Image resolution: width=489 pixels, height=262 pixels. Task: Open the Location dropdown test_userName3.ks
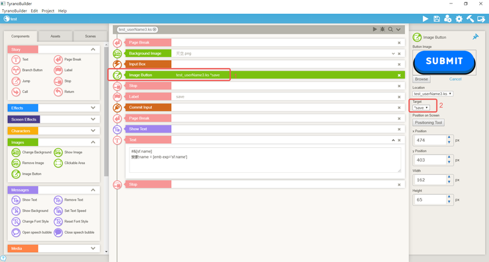[x=433, y=94]
